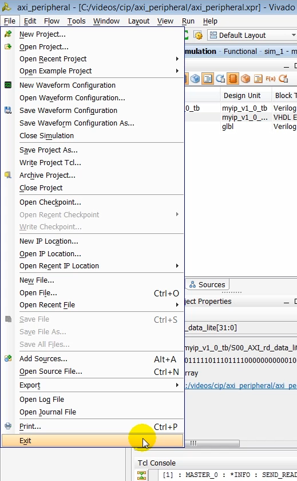Open the Help menu

click(210, 21)
